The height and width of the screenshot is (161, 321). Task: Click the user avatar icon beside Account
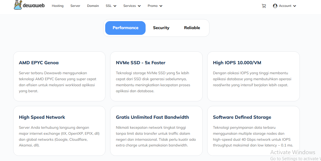click(x=275, y=6)
